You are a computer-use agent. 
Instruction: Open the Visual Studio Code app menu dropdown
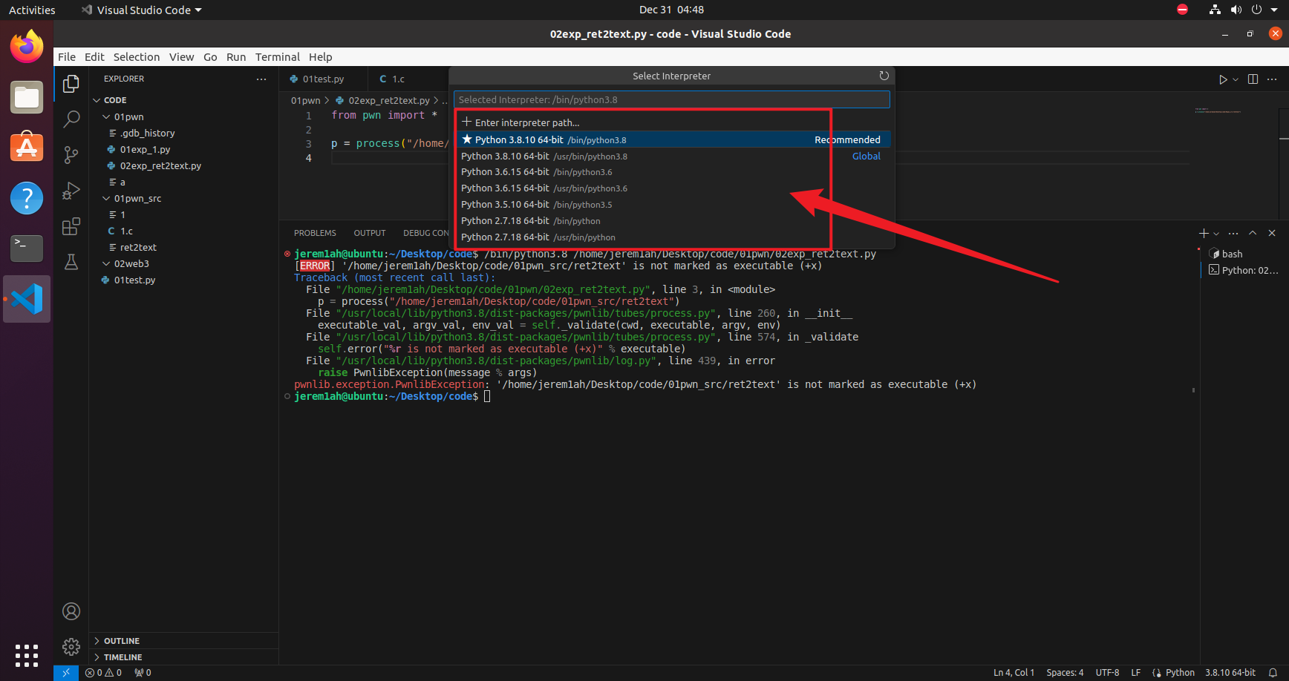coord(141,10)
